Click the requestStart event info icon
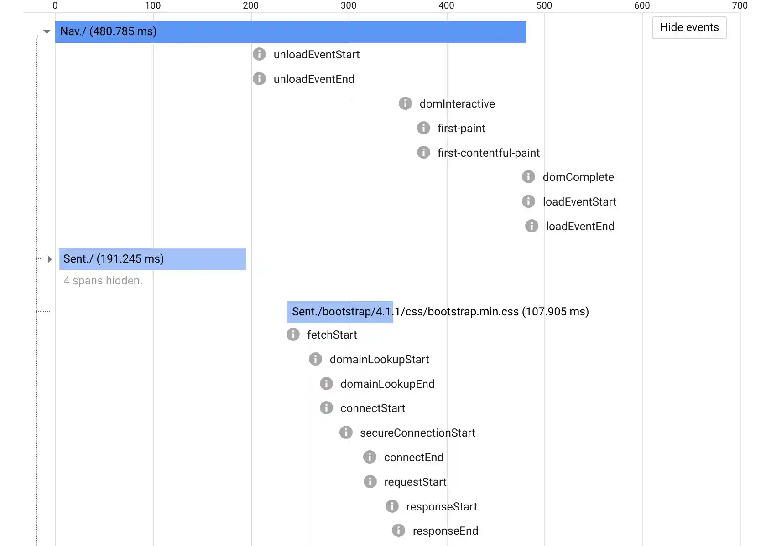 click(370, 481)
